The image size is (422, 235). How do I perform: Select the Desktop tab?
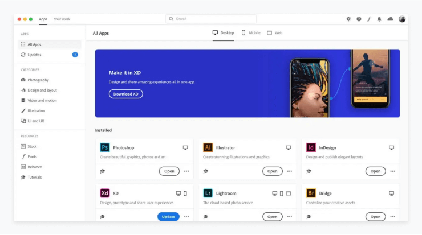[x=223, y=33]
